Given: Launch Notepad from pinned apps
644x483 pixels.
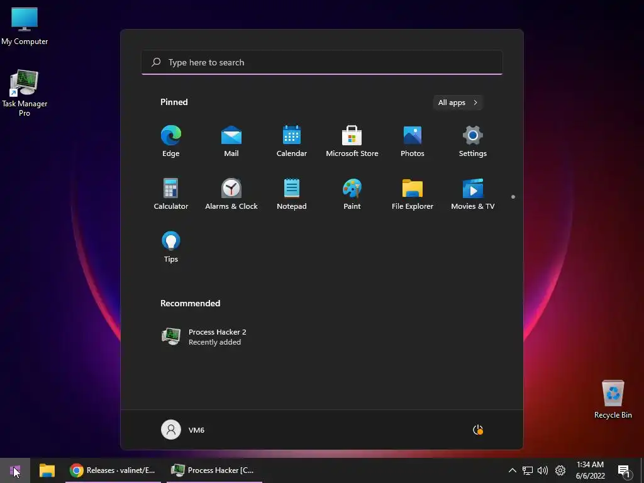Looking at the screenshot, I should [x=292, y=194].
